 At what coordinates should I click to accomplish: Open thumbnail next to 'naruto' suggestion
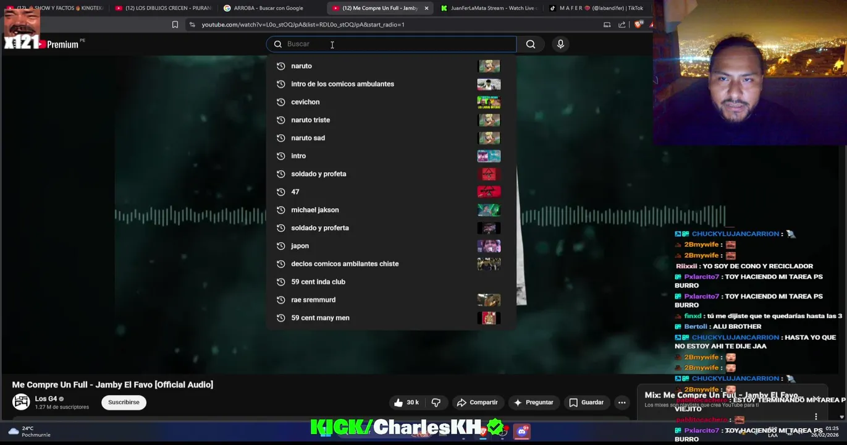489,66
